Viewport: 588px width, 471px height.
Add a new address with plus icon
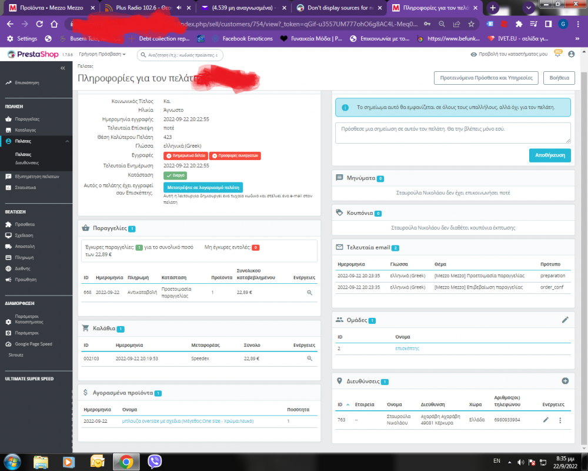point(565,382)
